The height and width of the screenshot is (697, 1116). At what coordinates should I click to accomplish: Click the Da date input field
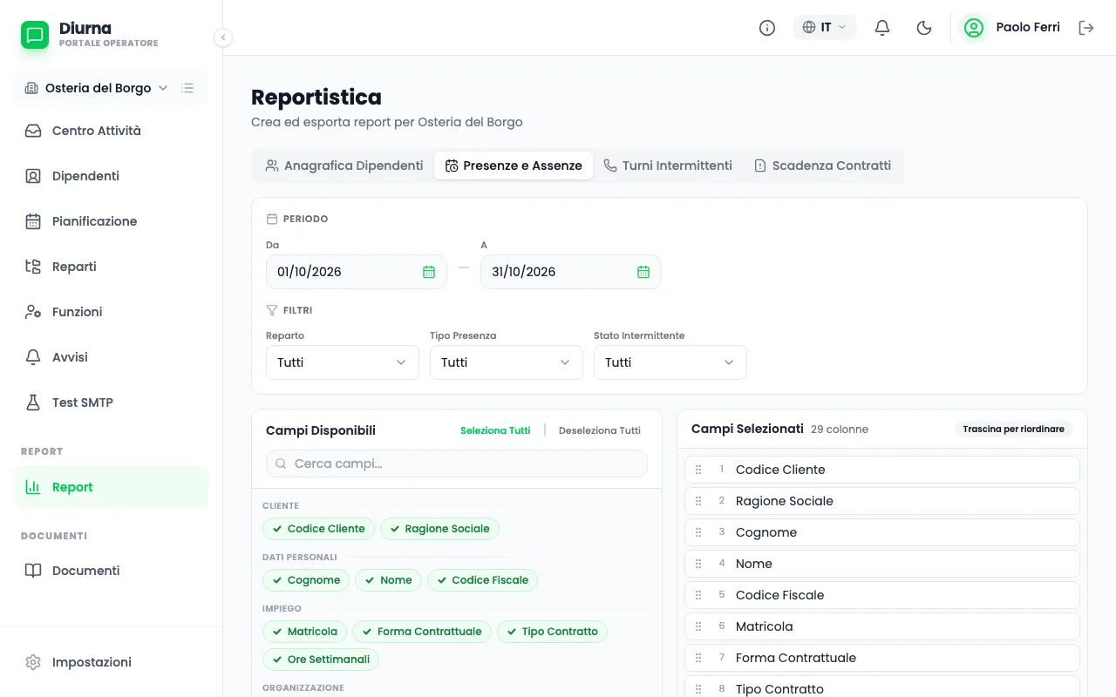tap(357, 272)
